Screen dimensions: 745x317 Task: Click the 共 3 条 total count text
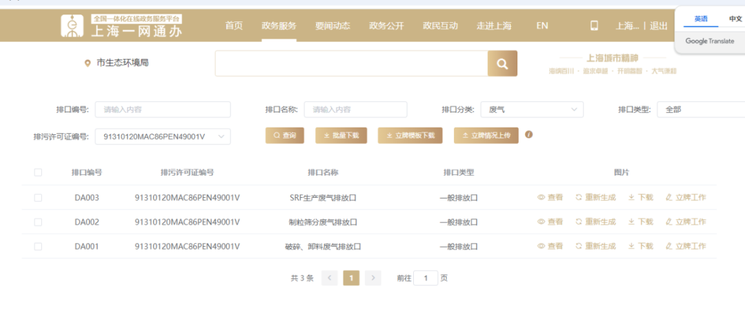point(302,278)
